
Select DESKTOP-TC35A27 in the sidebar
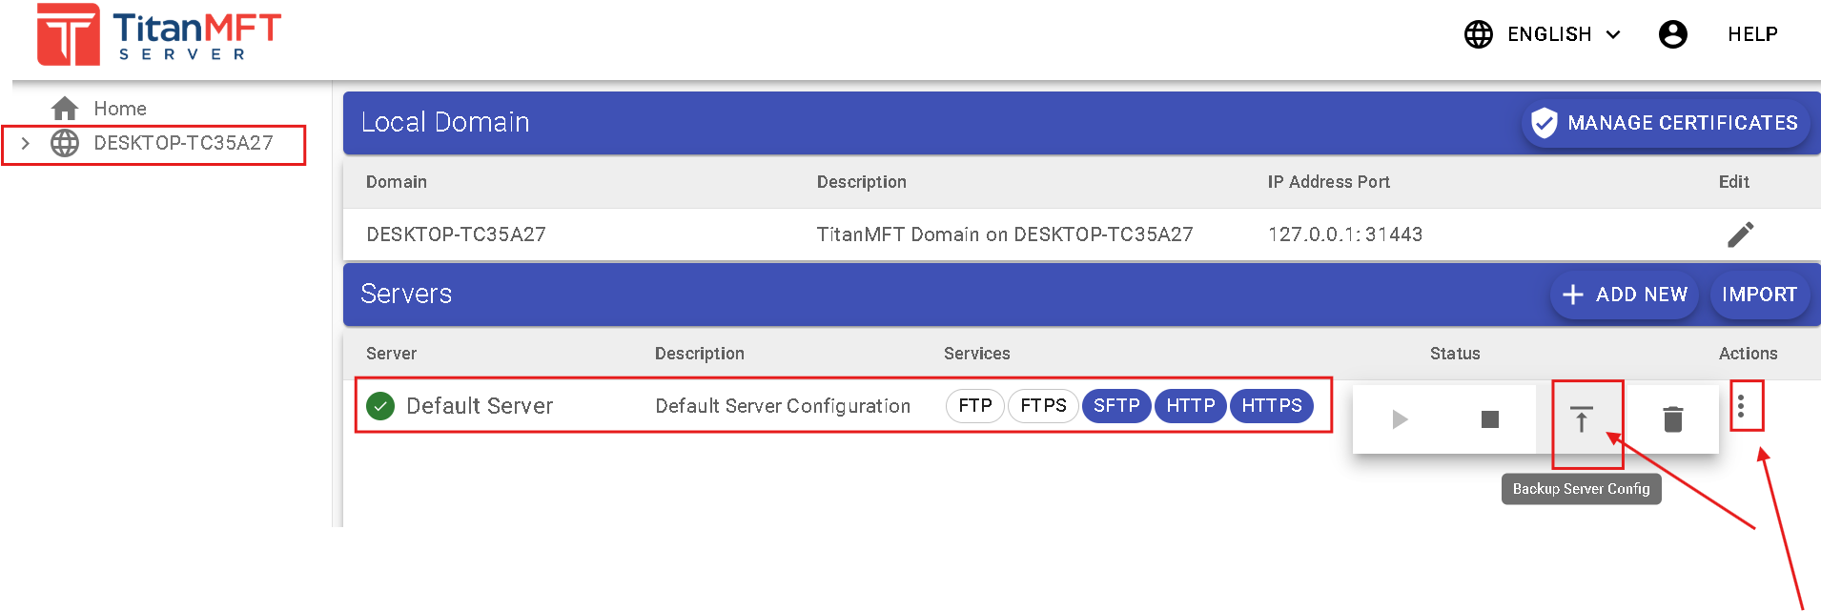183,143
